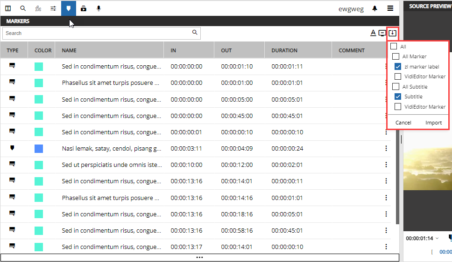Image resolution: width=452 pixels, height=262 pixels.
Task: Expand panel using bottom ellipsis bar
Action: click(199, 257)
